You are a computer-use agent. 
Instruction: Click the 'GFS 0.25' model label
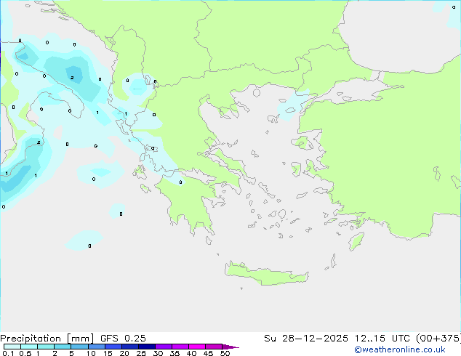pos(123,339)
